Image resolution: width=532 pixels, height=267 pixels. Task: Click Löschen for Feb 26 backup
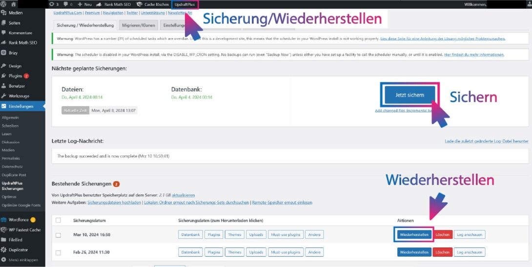coord(442,252)
